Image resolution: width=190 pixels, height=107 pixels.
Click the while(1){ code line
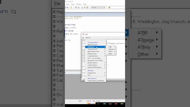click(x=69, y=31)
